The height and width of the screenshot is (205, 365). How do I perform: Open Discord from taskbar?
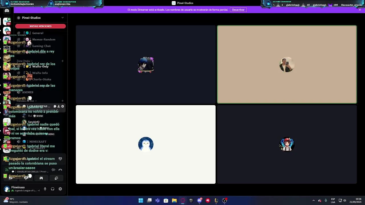200,200
